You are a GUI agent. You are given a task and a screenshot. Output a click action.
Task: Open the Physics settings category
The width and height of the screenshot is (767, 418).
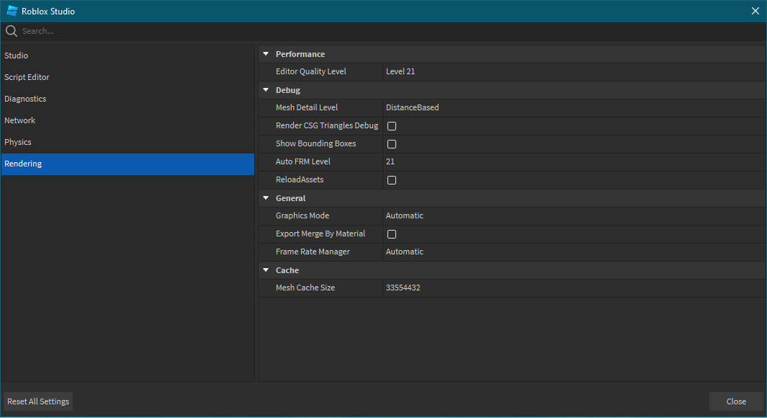(127, 142)
